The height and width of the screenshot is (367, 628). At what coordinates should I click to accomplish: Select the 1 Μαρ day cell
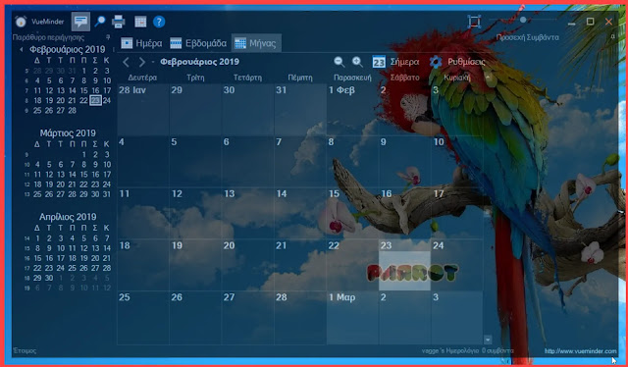point(352,317)
